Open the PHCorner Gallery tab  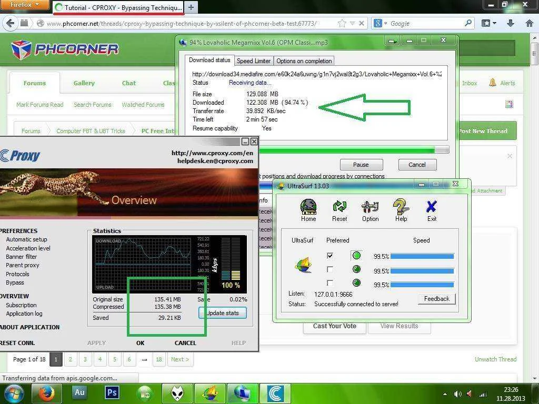tap(84, 83)
